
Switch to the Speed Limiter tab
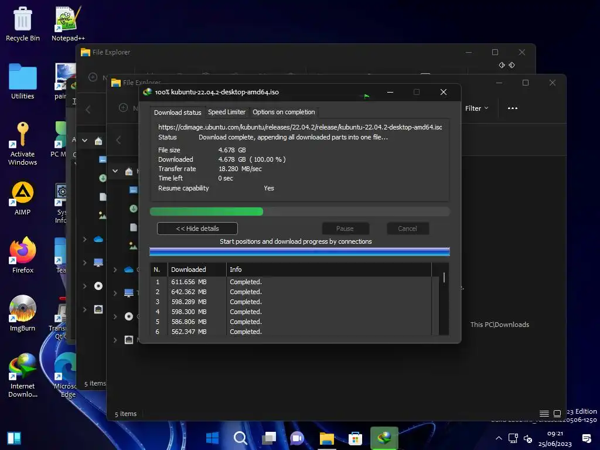click(x=227, y=112)
